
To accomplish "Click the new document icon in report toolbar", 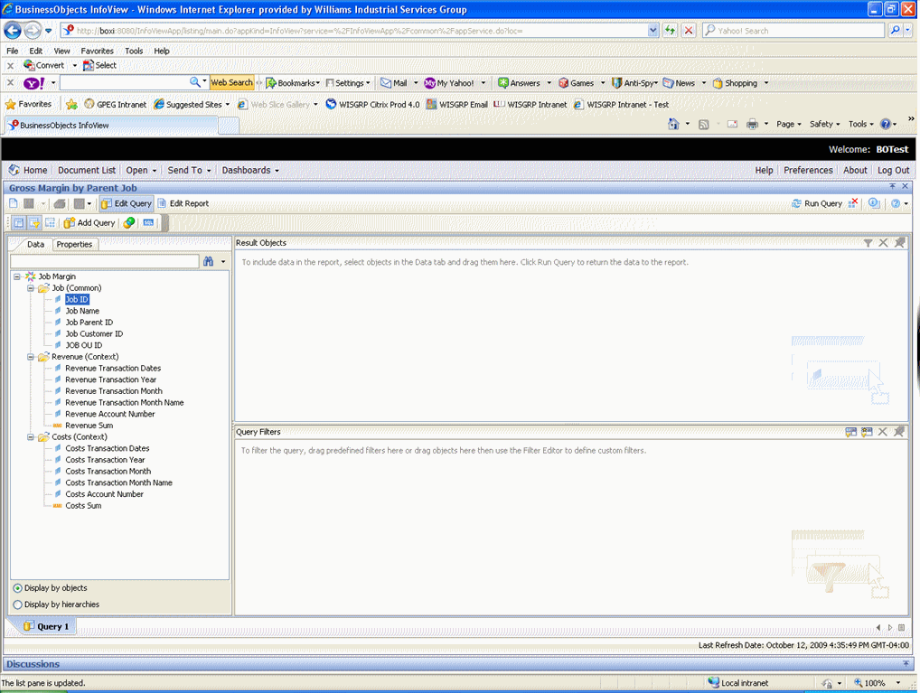I will tap(14, 203).
